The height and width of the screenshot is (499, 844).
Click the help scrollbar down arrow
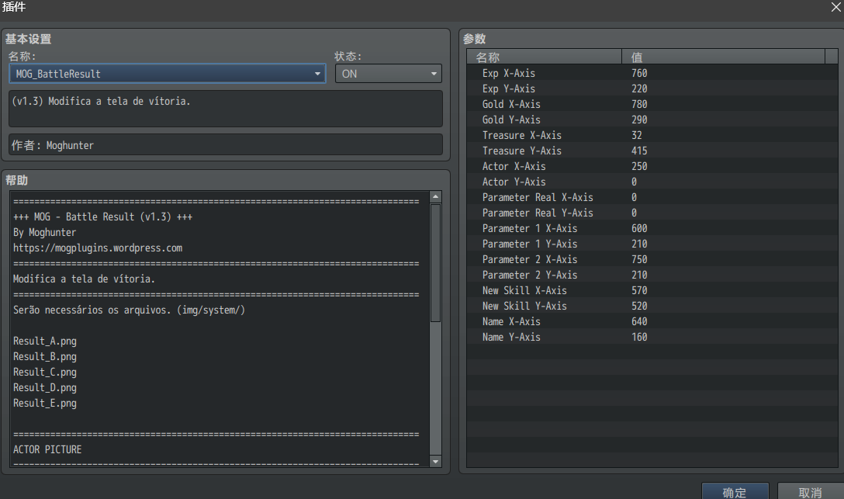435,461
